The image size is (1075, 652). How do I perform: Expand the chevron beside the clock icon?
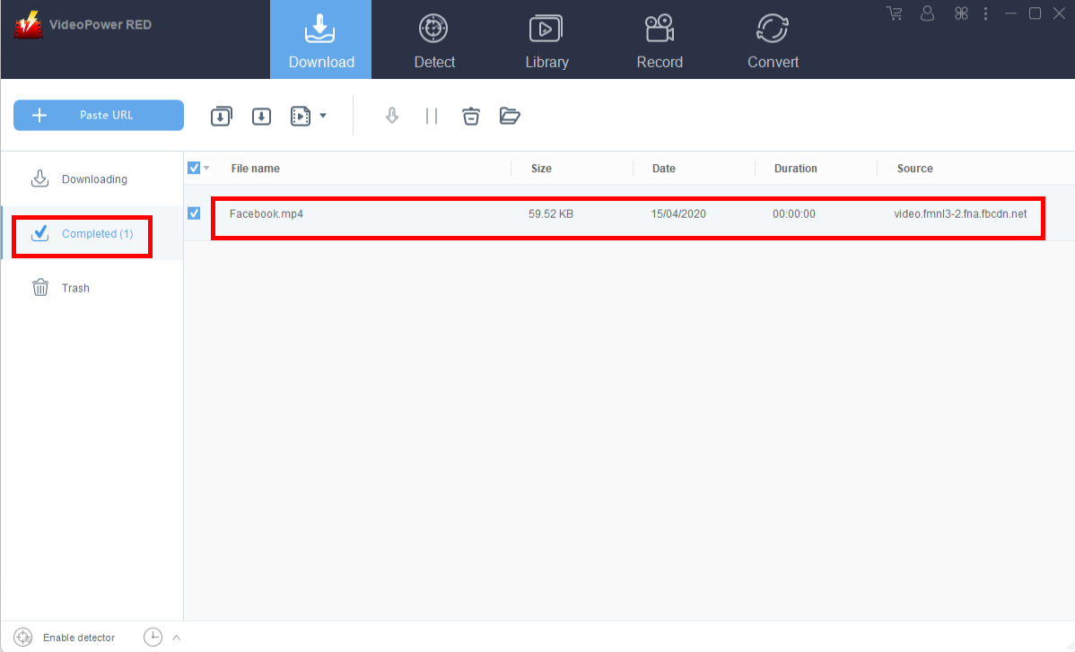click(176, 637)
